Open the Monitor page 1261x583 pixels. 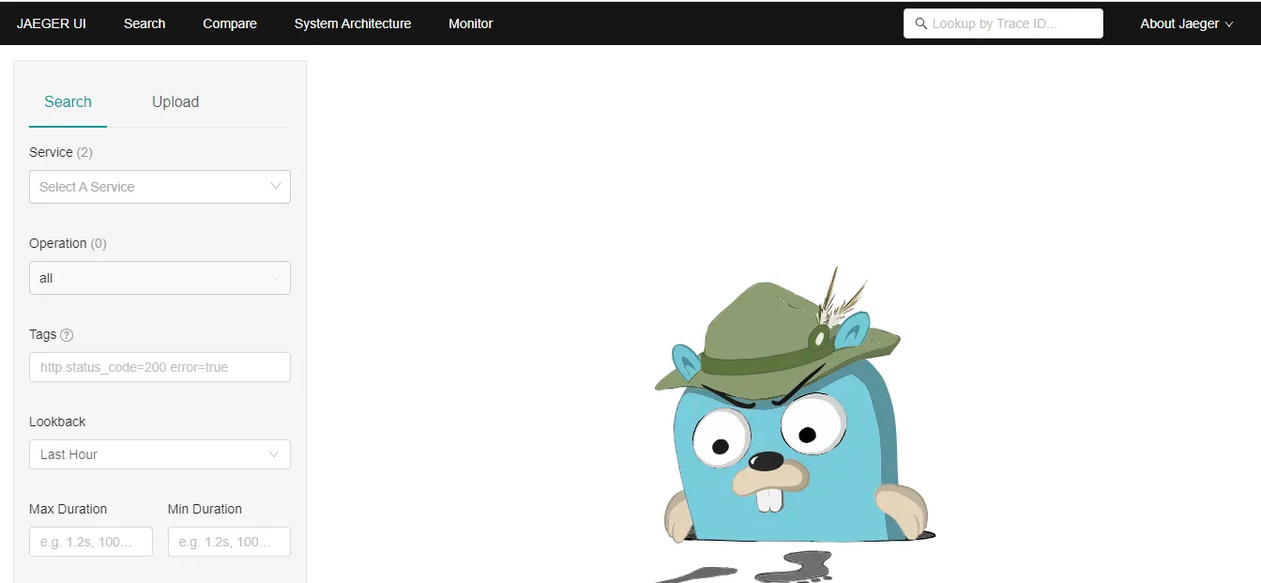click(471, 23)
